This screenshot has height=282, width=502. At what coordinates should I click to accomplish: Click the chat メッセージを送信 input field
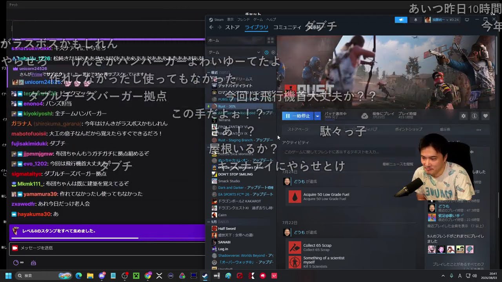coord(107,248)
